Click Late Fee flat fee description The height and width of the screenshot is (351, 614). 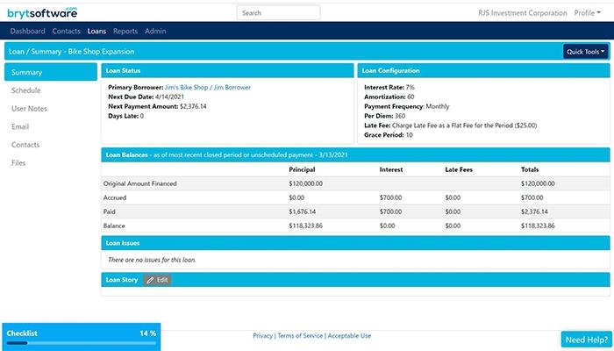click(x=464, y=125)
